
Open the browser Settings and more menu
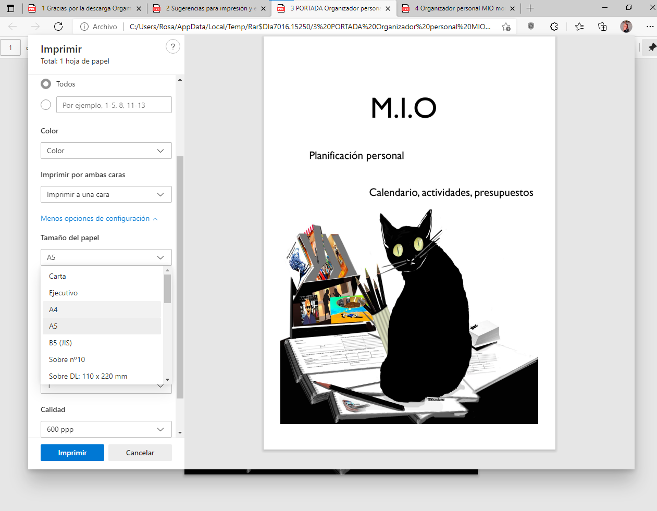(650, 27)
